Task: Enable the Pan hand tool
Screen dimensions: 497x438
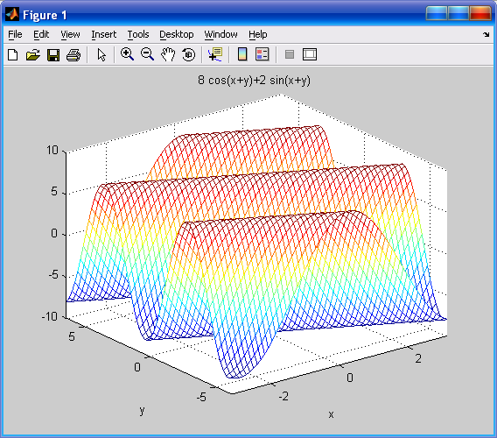Action: pyautogui.click(x=168, y=54)
